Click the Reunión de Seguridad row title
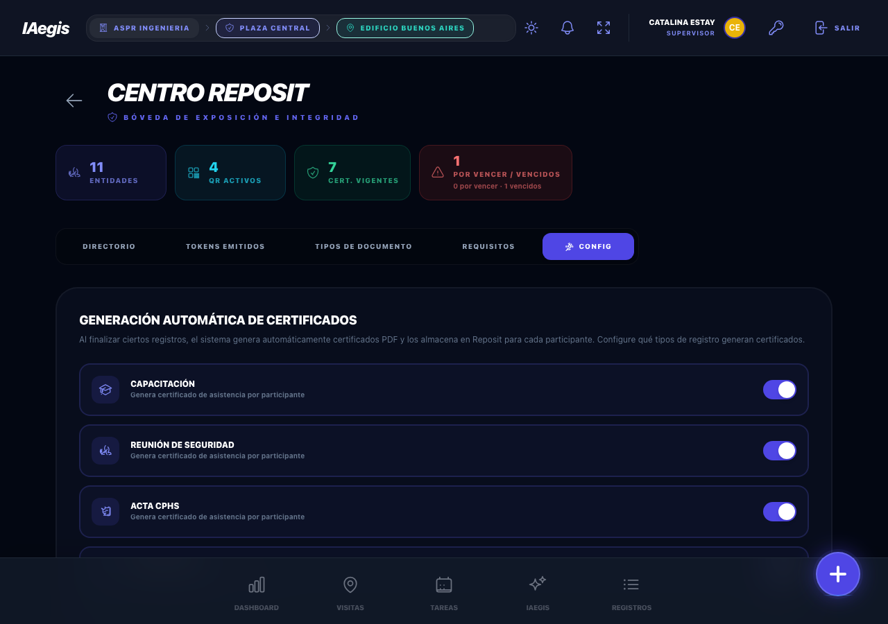The image size is (888, 624). (182, 444)
